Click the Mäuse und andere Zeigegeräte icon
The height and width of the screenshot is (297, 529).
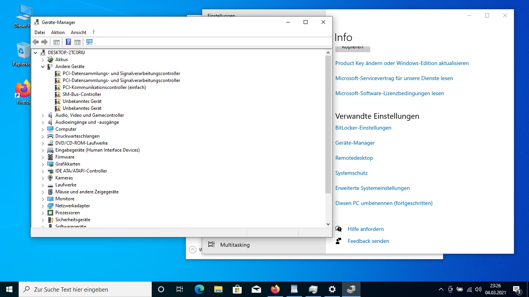tap(50, 192)
